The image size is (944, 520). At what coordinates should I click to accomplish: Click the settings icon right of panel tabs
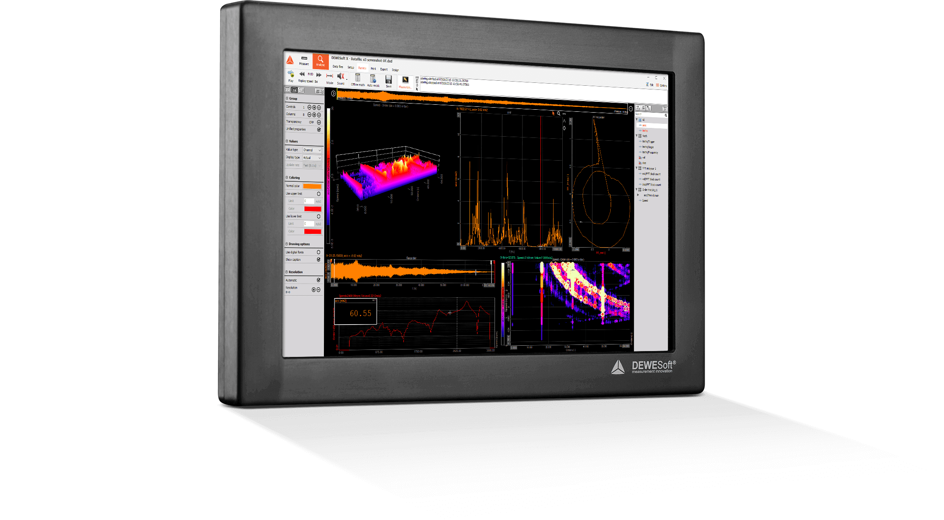click(319, 91)
